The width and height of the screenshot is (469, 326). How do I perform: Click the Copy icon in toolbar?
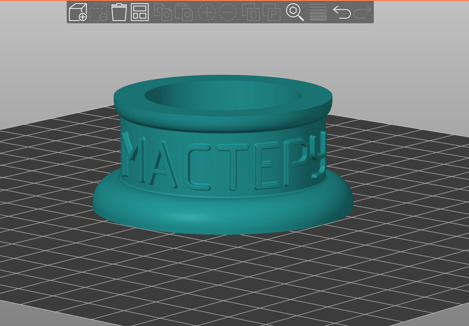tap(163, 12)
